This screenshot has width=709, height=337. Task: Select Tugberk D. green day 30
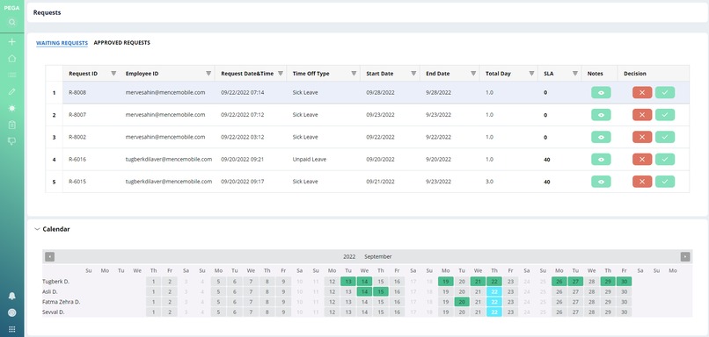(624, 282)
